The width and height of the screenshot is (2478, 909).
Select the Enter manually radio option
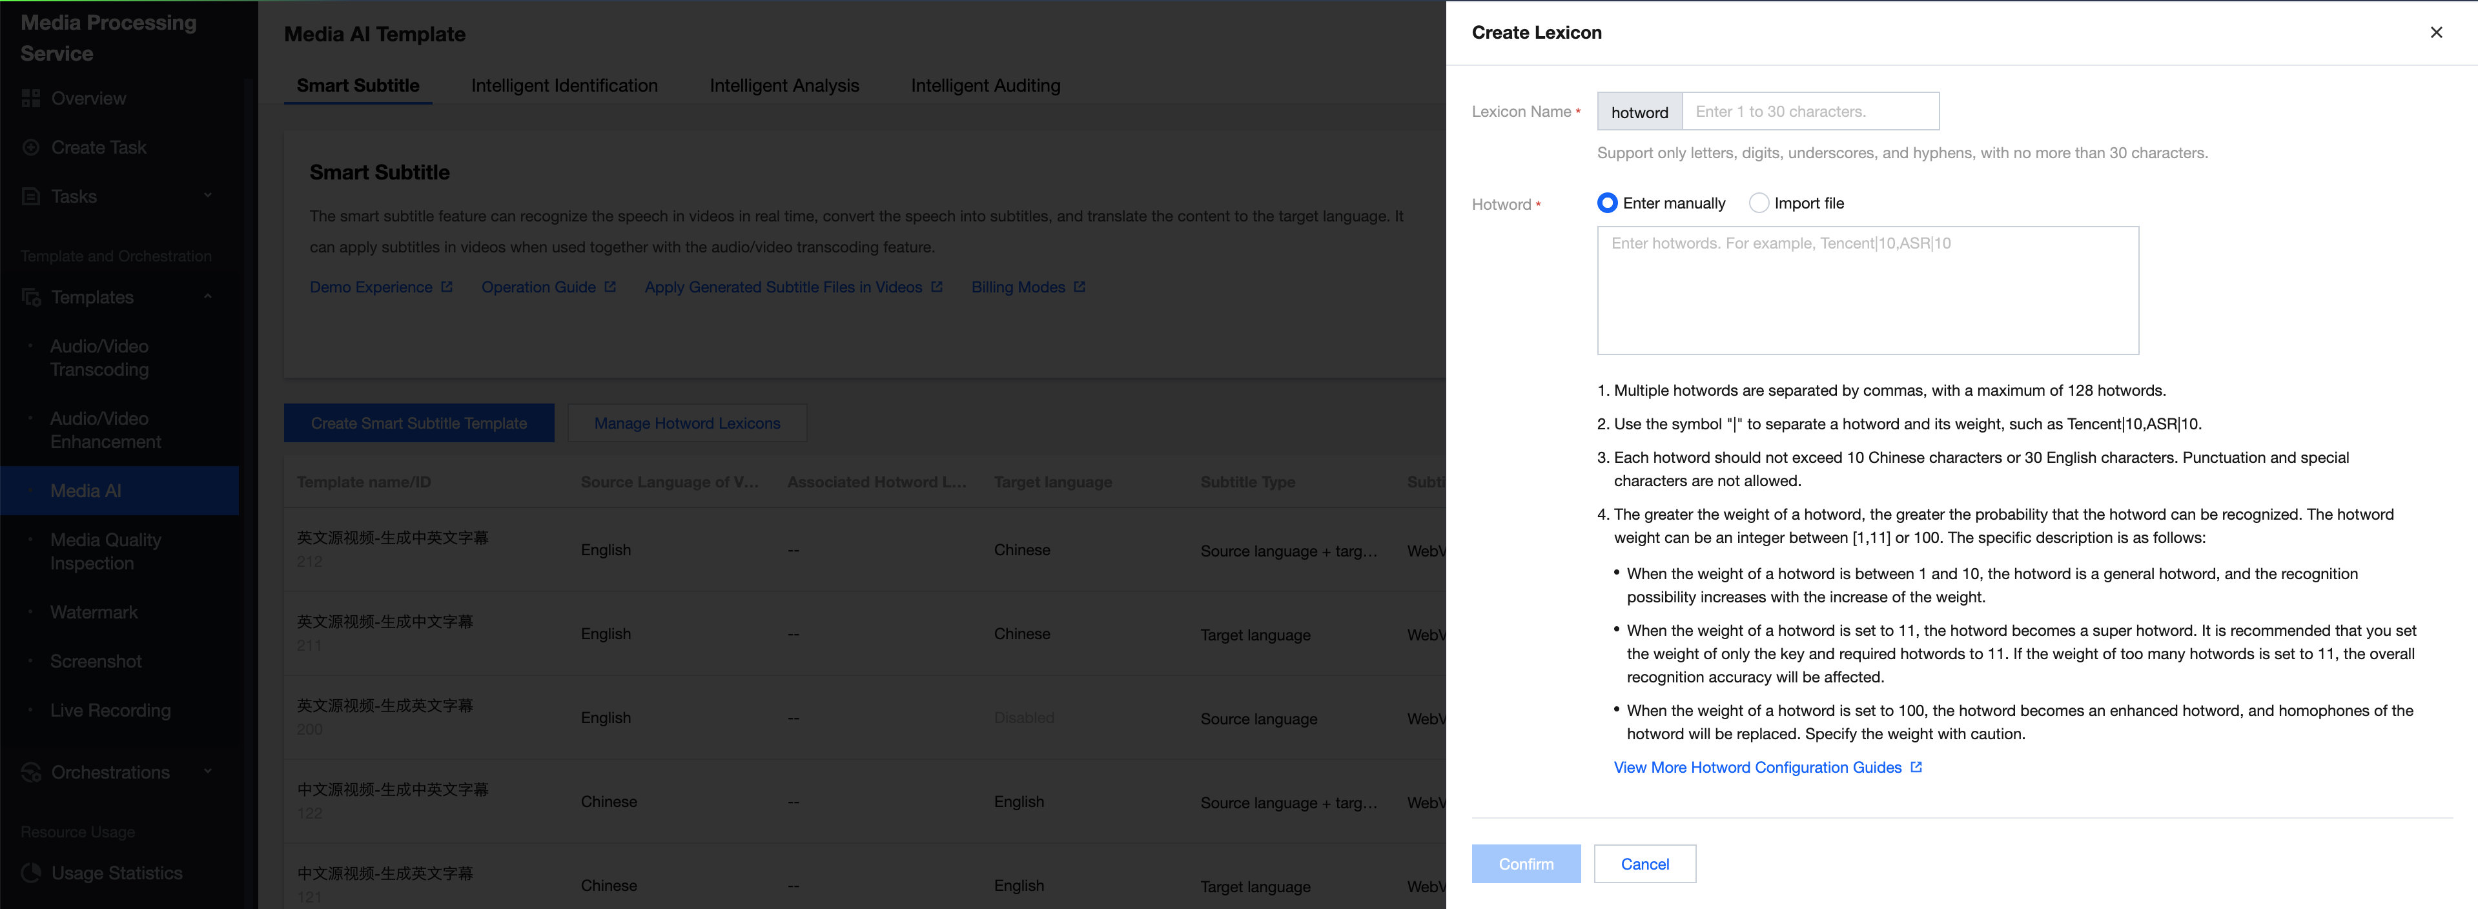1606,203
